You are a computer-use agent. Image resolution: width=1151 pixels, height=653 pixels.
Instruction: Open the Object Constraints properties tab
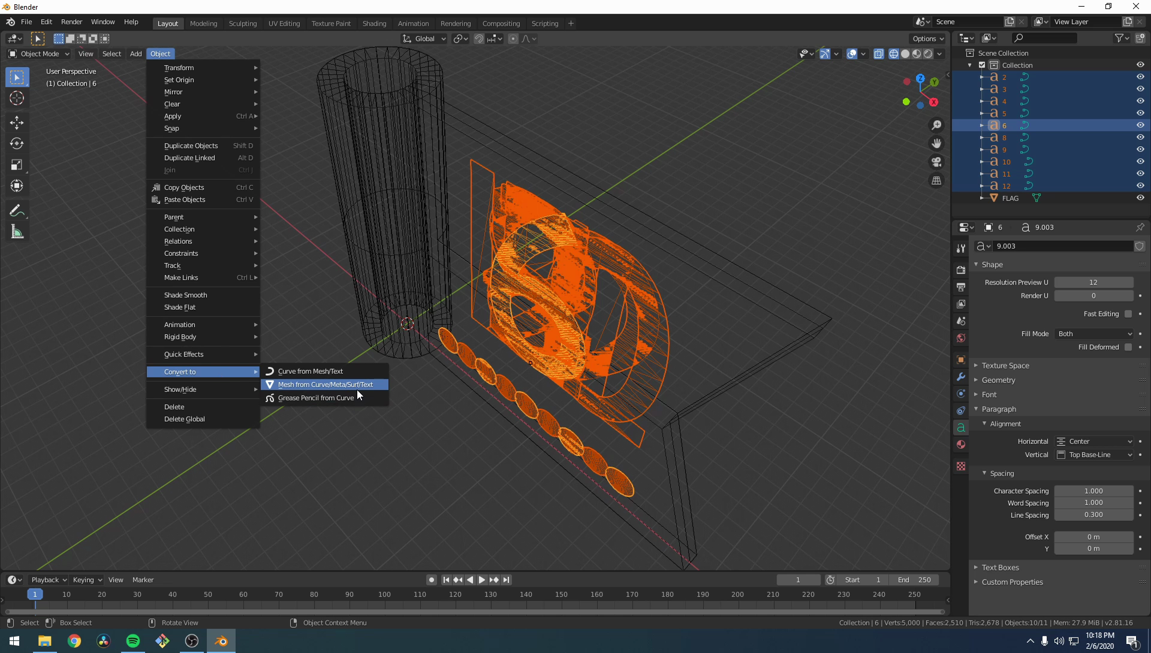(x=961, y=411)
